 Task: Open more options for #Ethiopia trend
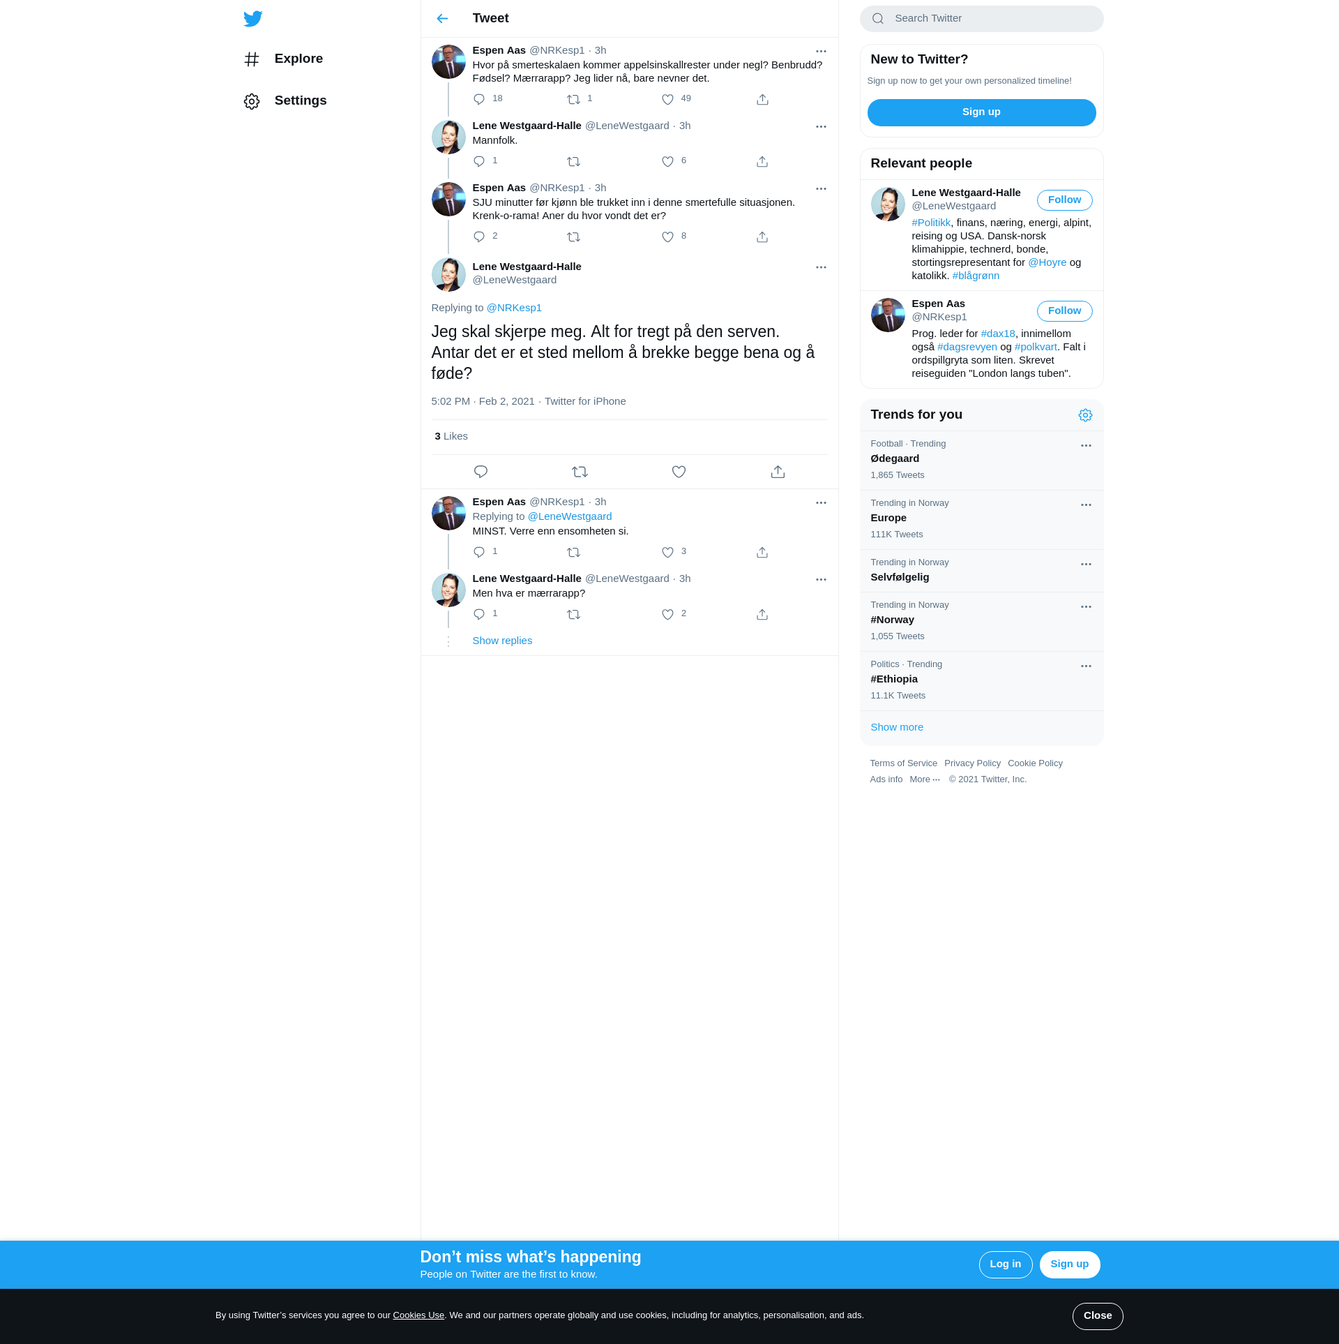point(1085,666)
